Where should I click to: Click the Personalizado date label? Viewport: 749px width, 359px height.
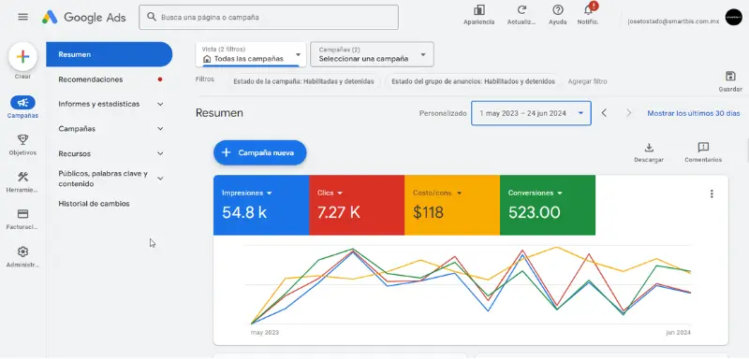[443, 113]
